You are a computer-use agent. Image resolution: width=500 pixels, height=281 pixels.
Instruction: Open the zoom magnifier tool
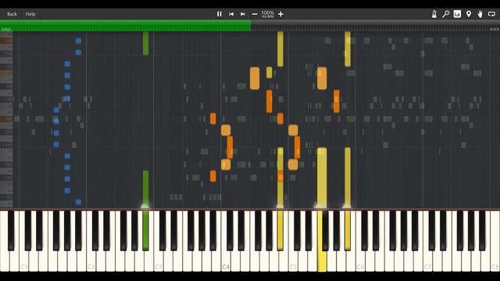click(446, 14)
